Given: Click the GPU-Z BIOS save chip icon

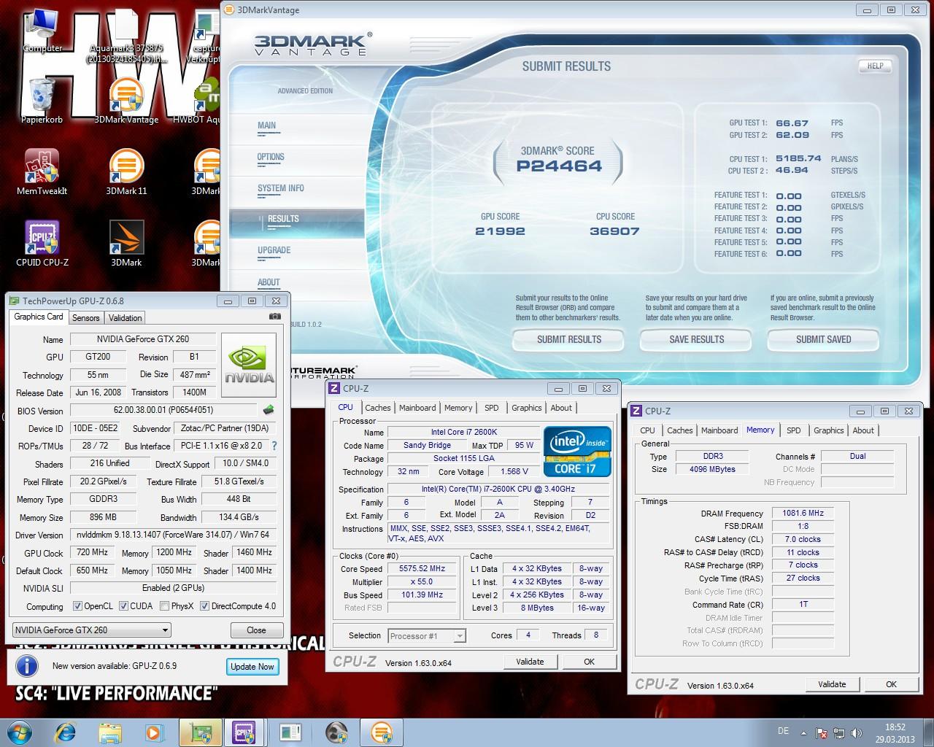Looking at the screenshot, I should coord(269,410).
